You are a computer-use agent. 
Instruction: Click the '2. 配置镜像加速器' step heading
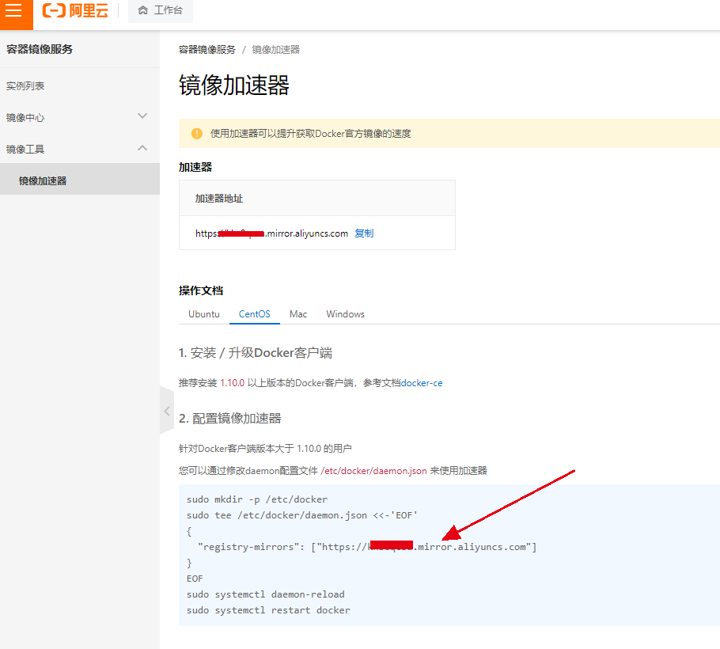[229, 419]
